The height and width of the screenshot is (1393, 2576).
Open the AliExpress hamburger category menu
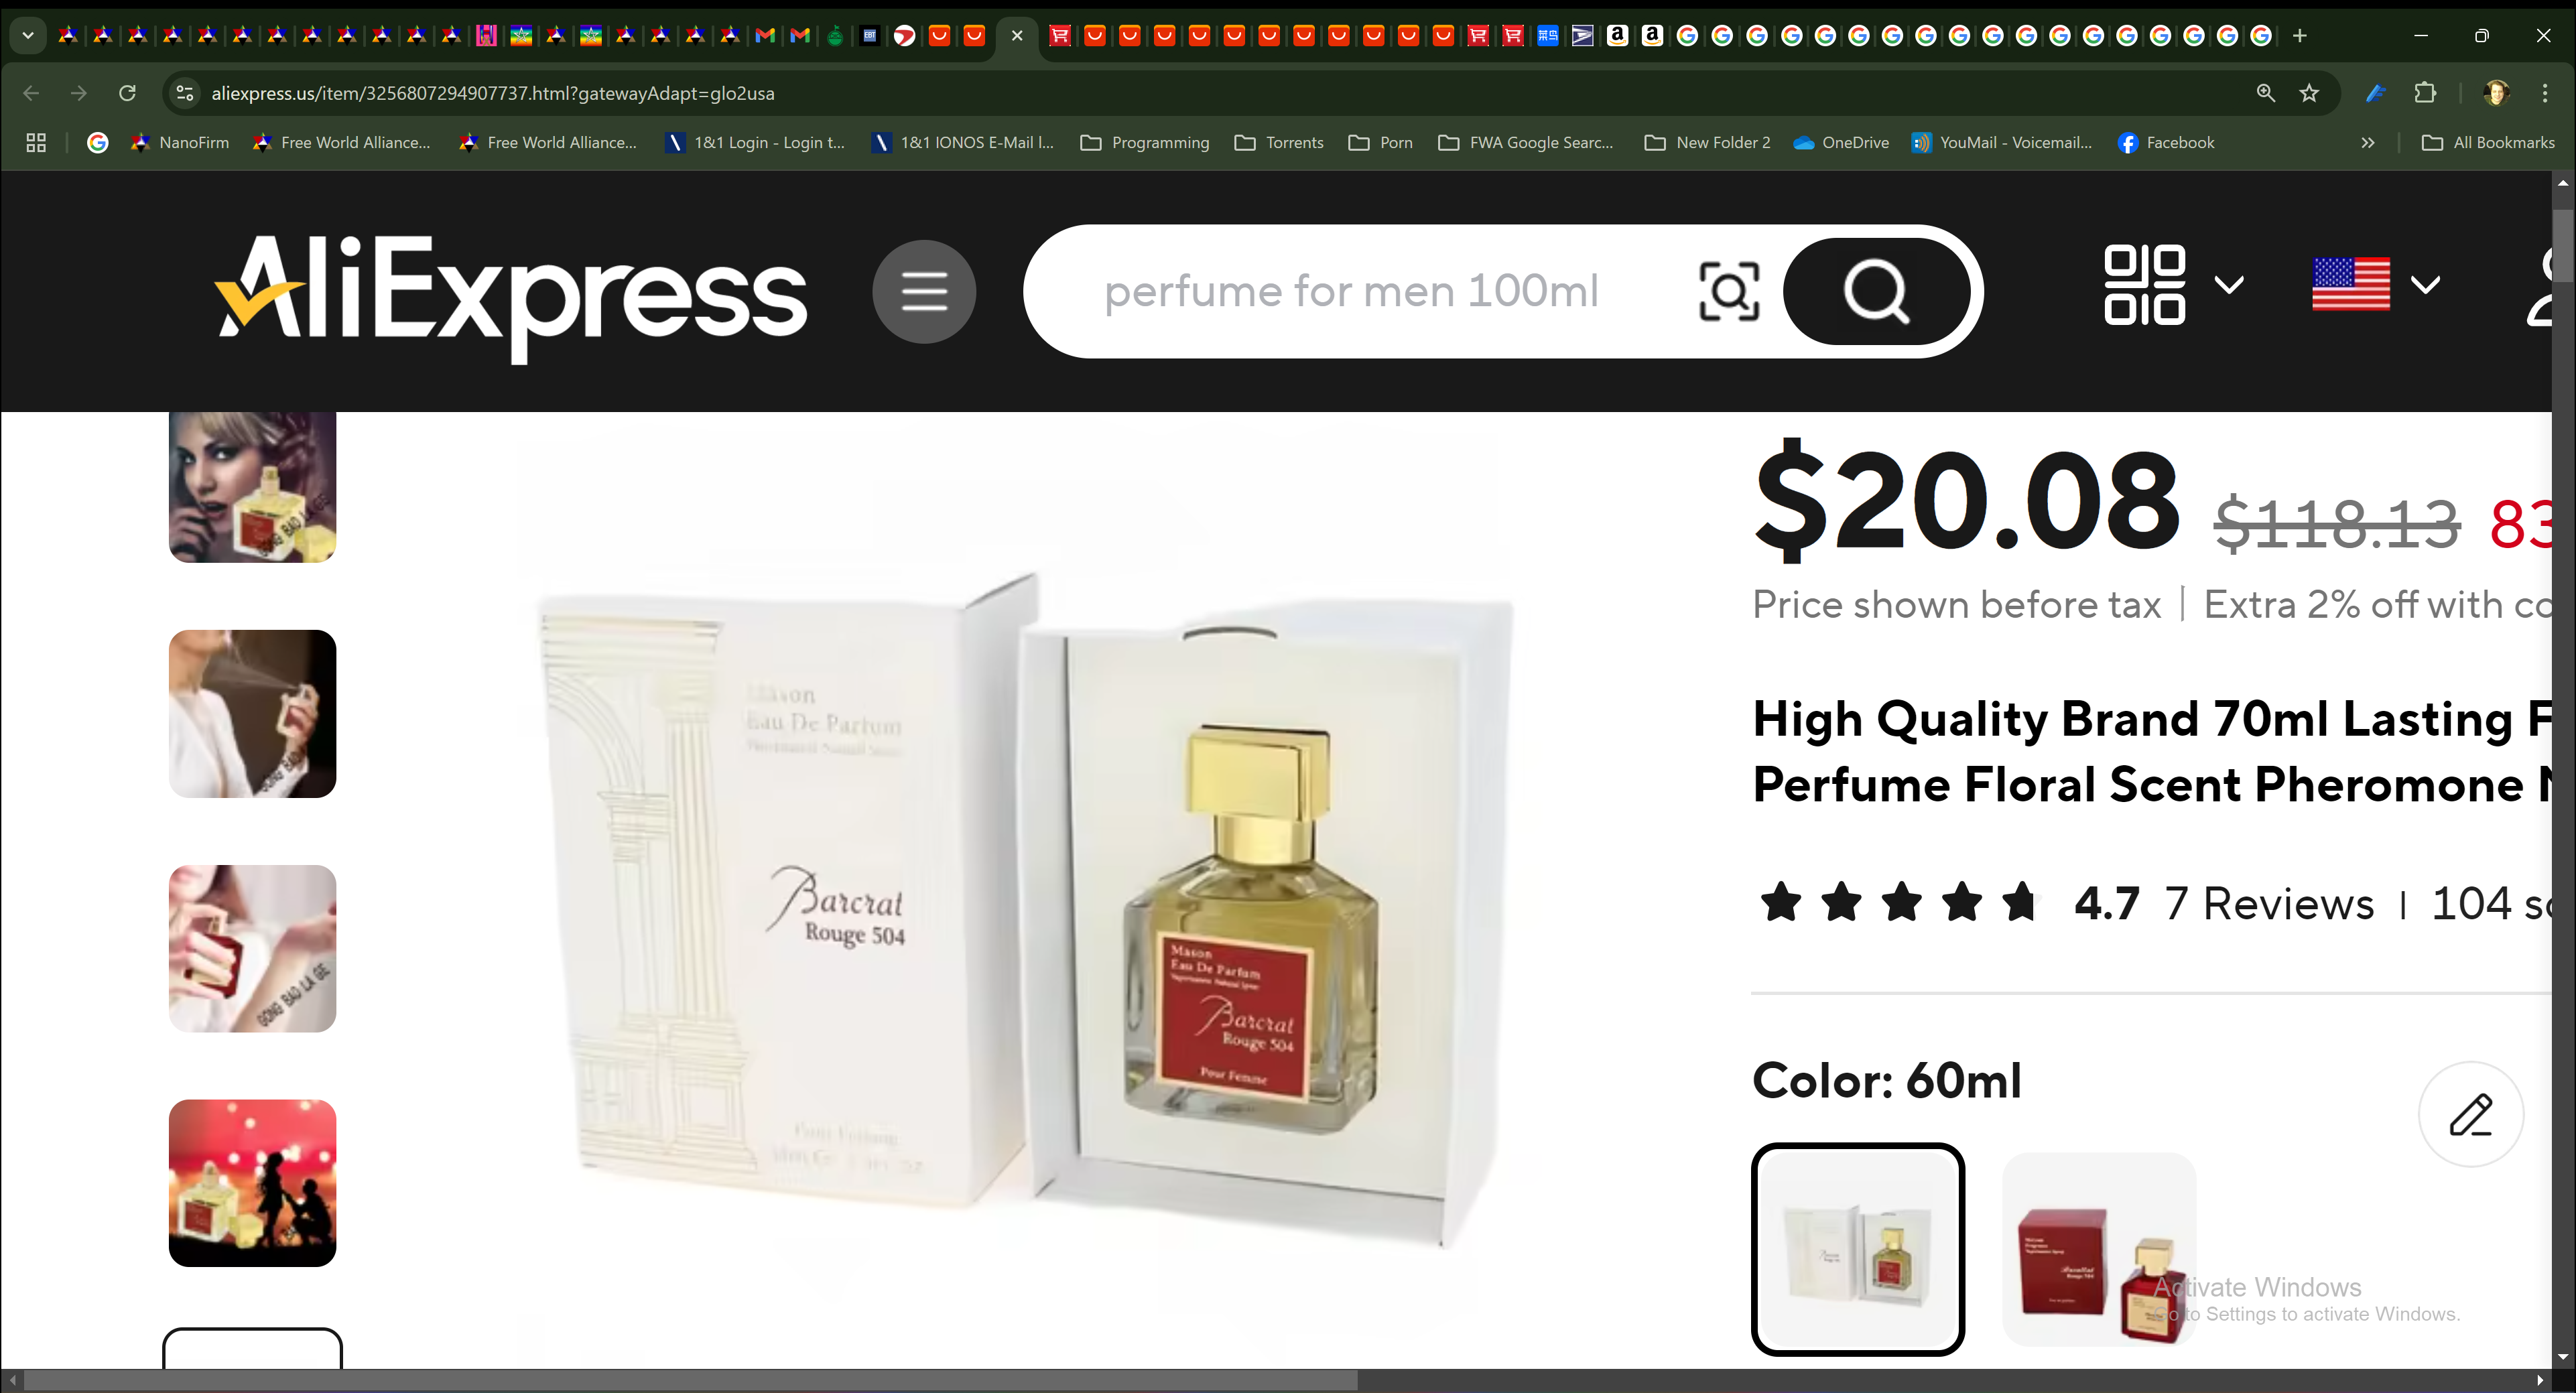coord(924,291)
